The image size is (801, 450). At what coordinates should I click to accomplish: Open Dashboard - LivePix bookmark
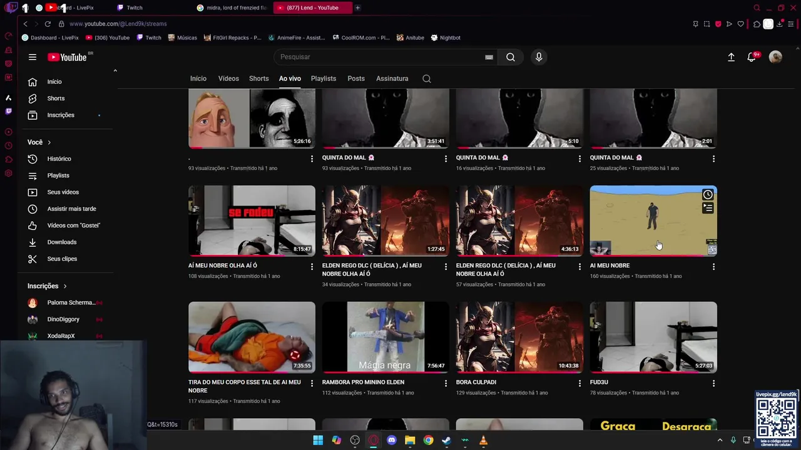point(50,37)
